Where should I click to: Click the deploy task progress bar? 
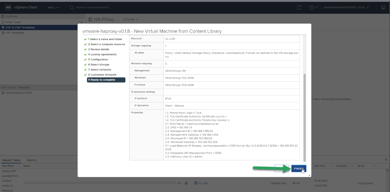click(x=100, y=183)
